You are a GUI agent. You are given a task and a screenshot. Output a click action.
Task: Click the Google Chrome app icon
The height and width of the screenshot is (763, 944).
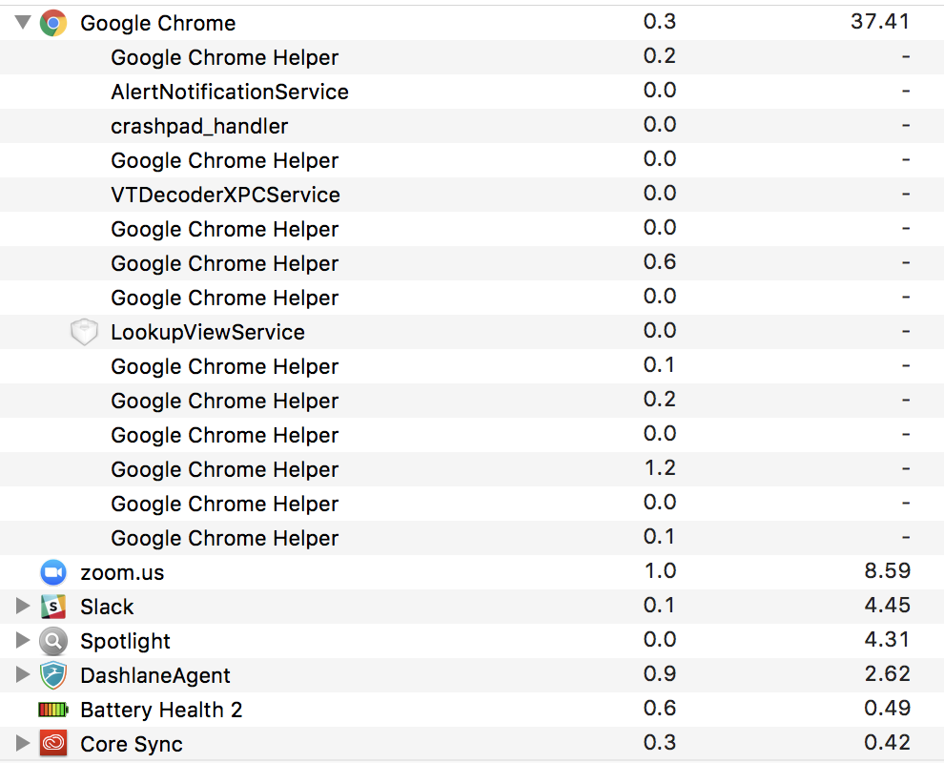click(53, 23)
